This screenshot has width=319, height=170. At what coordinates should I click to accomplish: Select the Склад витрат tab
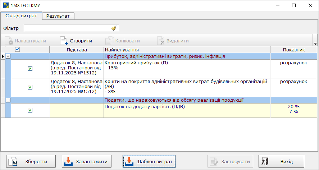[21, 16]
